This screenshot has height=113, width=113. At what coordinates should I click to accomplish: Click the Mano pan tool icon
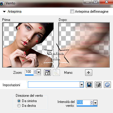(x=89, y=73)
